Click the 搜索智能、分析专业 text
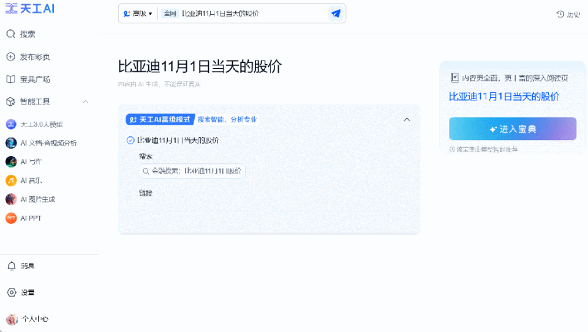588x332 pixels. click(227, 119)
